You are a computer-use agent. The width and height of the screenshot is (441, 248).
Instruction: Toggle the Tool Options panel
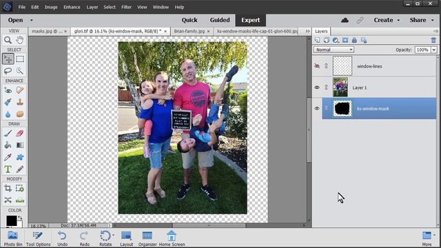tap(39, 238)
